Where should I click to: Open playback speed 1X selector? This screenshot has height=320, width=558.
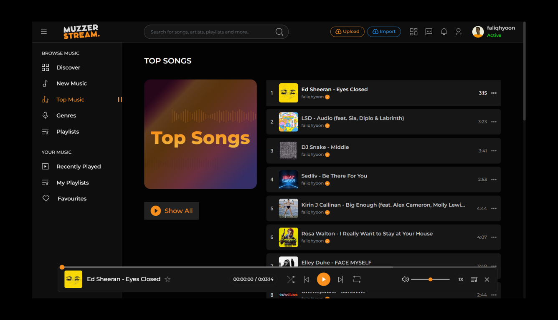tap(461, 280)
